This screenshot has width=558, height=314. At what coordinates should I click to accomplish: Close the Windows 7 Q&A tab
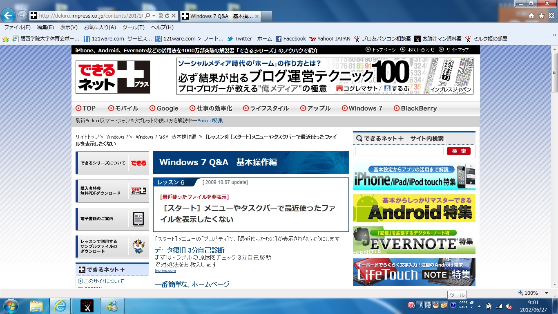pos(257,16)
